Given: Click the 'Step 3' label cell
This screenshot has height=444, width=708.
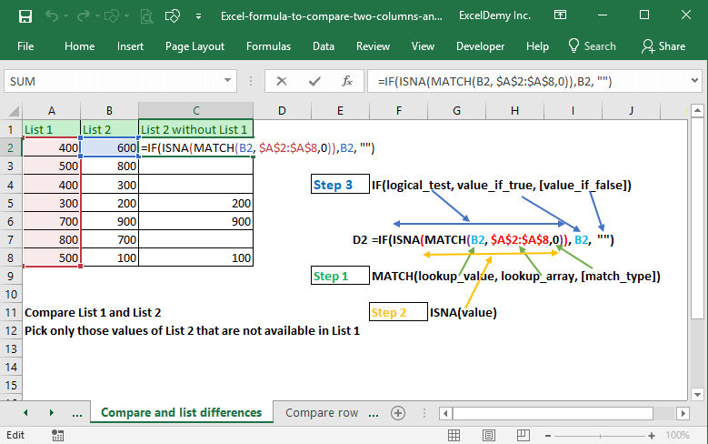Looking at the screenshot, I should coord(340,185).
